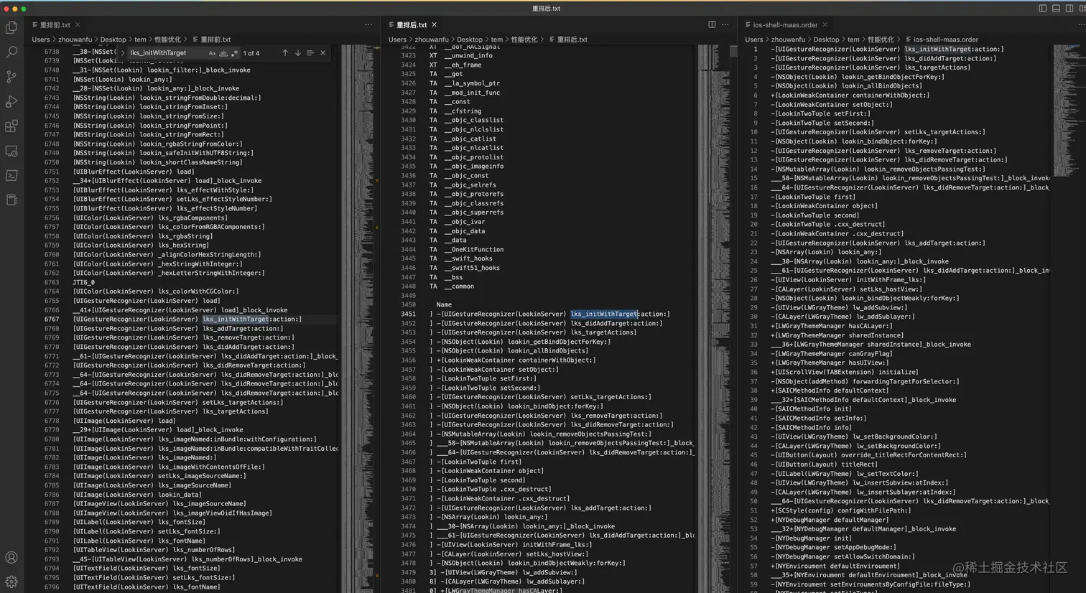Open 'zhouwanfu' breadcrumb in ios-shell-maas.order editor
Image resolution: width=1086 pixels, height=593 pixels.
coord(788,39)
